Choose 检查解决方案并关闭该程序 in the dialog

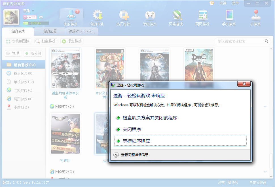[x=180, y=118]
